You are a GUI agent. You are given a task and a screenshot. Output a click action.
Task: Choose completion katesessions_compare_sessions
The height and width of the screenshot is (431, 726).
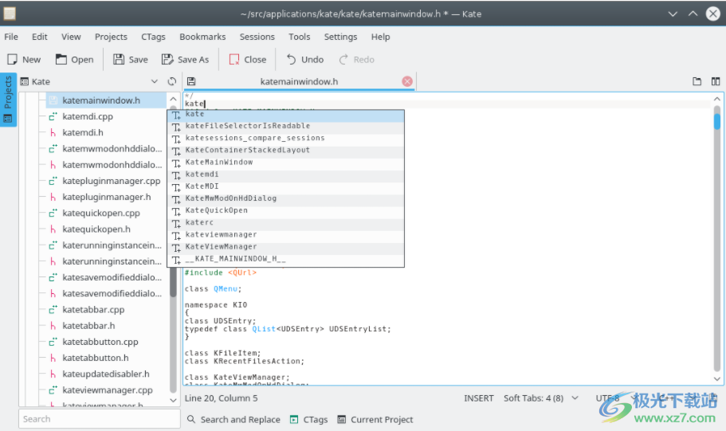[285, 138]
